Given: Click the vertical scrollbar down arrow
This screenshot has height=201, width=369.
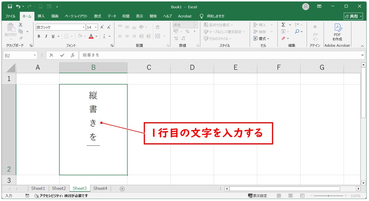Looking at the screenshot, I should coord(363,183).
